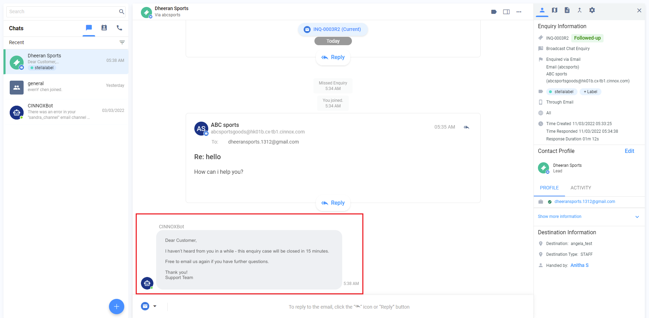Click the Anitha S handler link

(580, 266)
